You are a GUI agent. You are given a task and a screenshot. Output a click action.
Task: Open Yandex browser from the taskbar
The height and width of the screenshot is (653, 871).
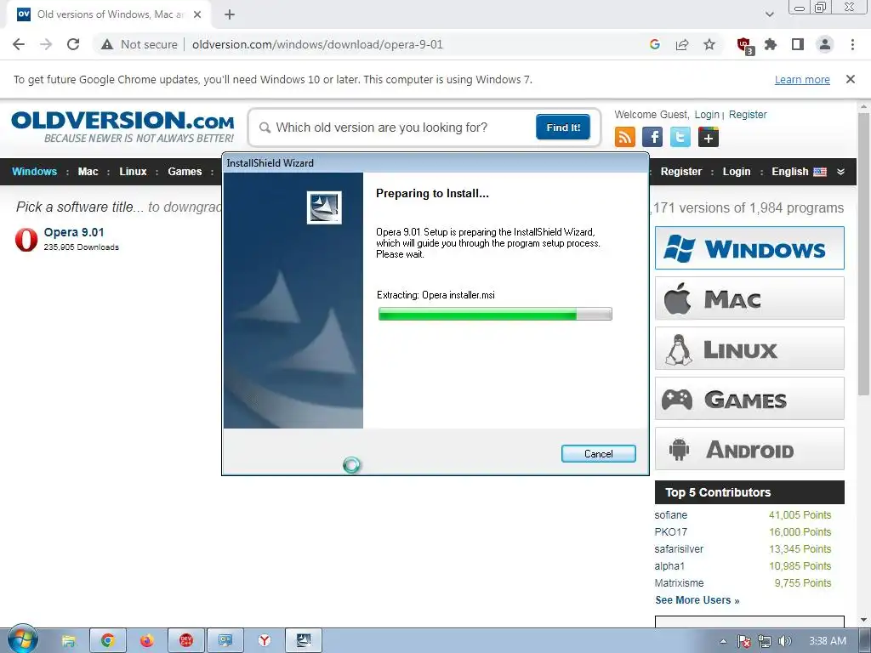click(x=265, y=641)
